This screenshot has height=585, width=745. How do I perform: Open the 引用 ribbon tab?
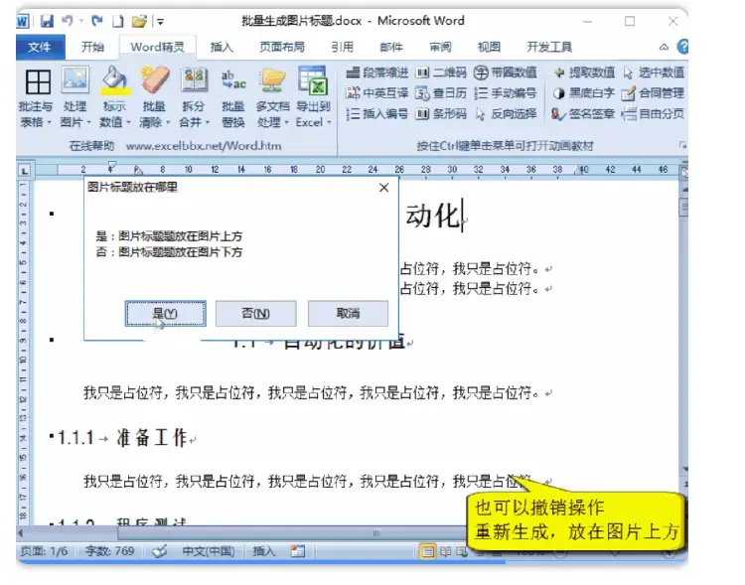coord(342,47)
